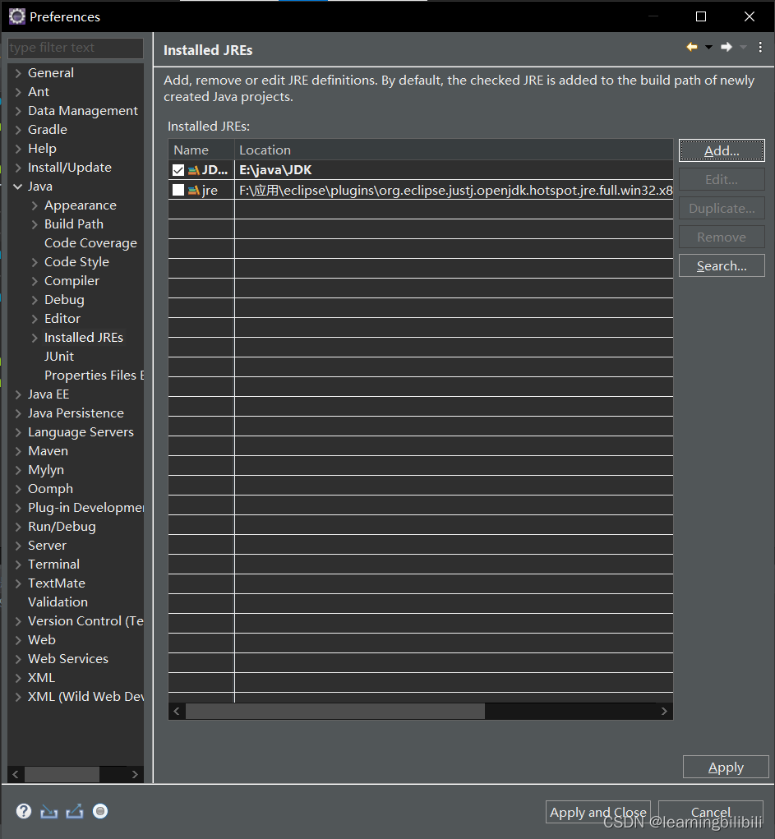Viewport: 775px width, 839px height.
Task: Select the Validation preference page
Action: click(x=58, y=602)
